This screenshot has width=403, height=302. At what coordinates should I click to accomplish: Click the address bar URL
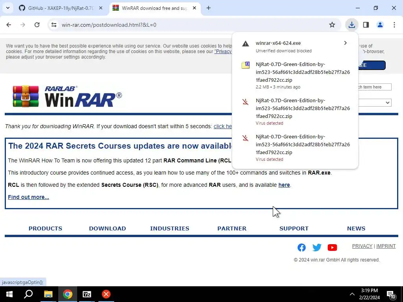click(x=109, y=25)
